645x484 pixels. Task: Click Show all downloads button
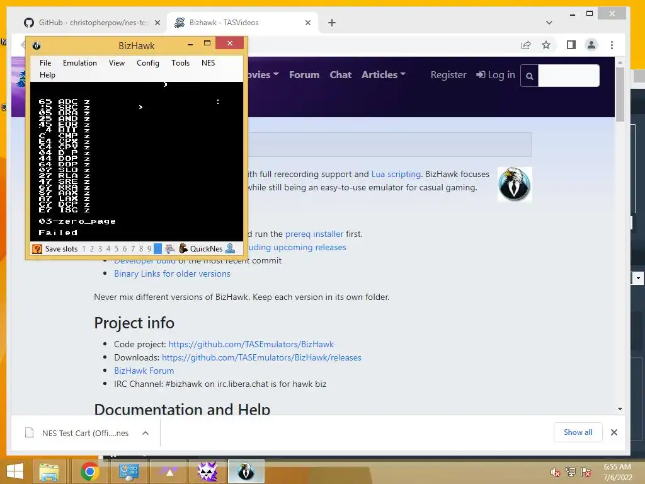[578, 432]
